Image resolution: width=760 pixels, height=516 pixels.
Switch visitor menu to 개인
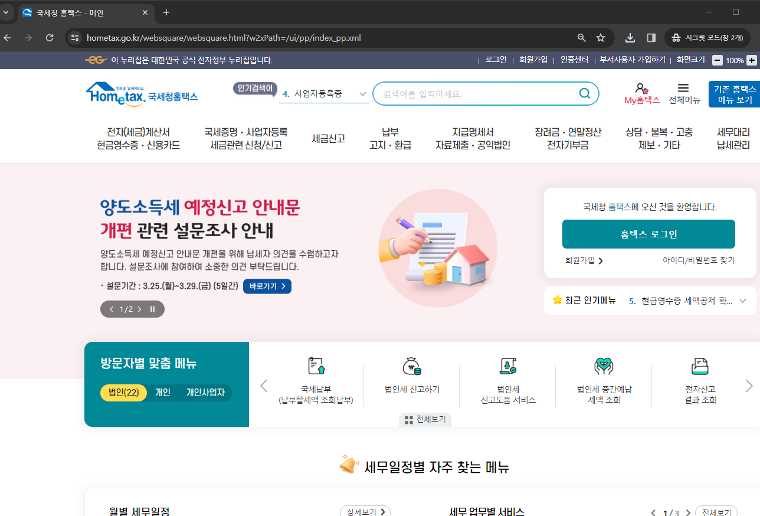point(163,393)
